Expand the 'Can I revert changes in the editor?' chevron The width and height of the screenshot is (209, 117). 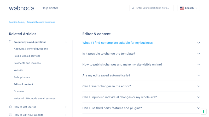click(x=199, y=86)
